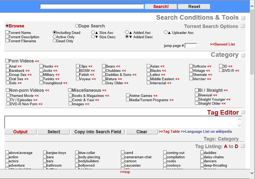Jump to letter D in Tag Listing

click(x=236, y=146)
